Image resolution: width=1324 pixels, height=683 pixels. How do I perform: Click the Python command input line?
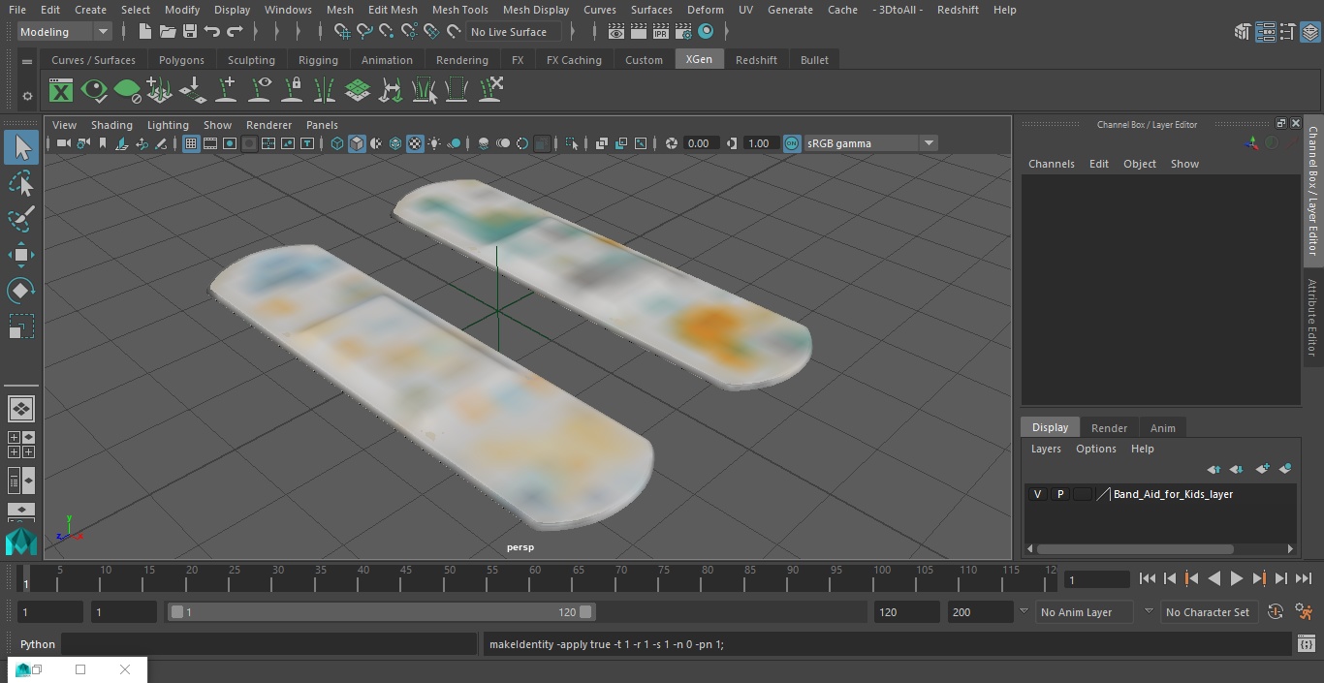(x=268, y=644)
